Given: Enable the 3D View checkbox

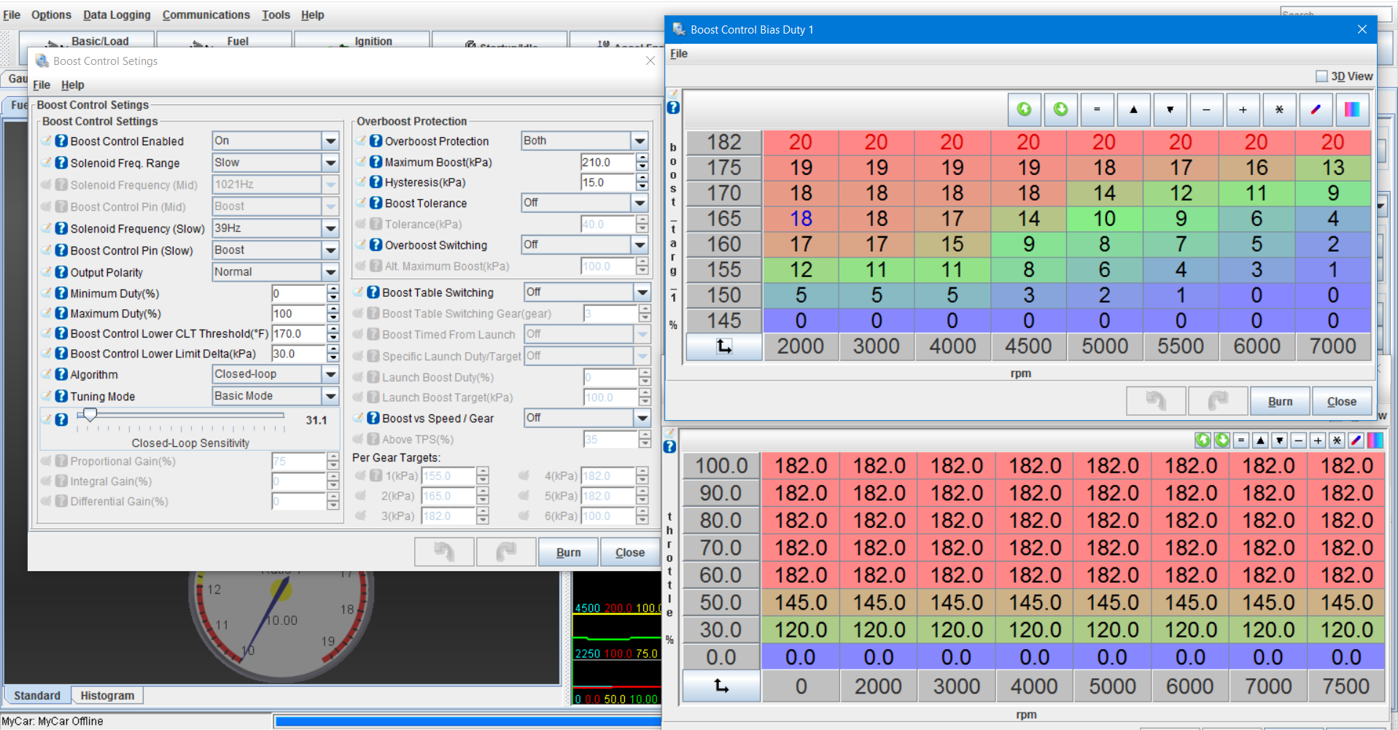Looking at the screenshot, I should tap(1321, 77).
